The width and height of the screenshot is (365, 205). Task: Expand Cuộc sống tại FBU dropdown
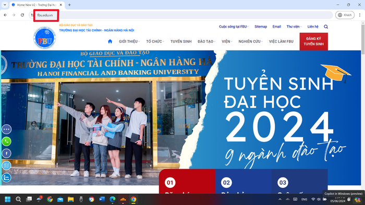[x=234, y=27]
